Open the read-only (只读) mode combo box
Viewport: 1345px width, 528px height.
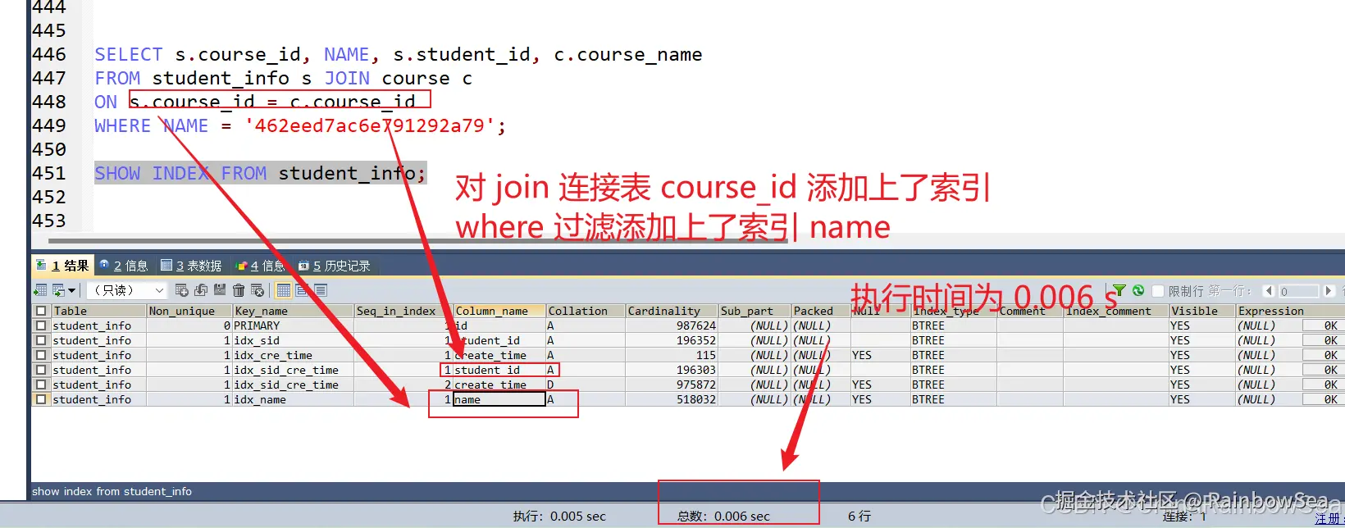[x=125, y=290]
